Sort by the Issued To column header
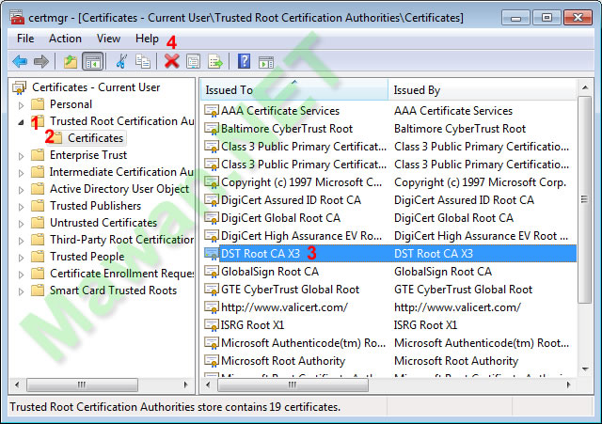Viewport: 602px width, 424px height. (x=294, y=90)
